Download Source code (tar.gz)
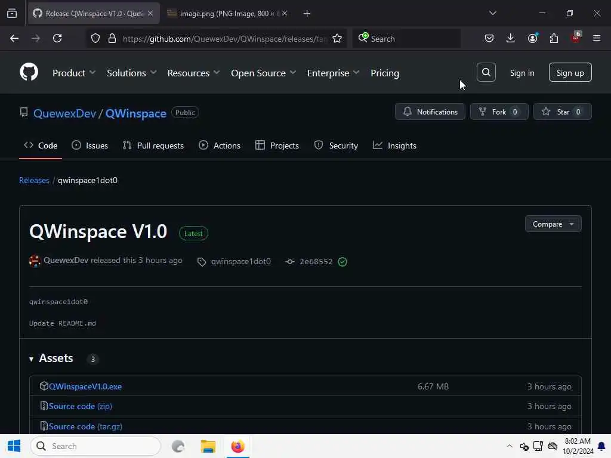611x458 pixels. point(85,426)
